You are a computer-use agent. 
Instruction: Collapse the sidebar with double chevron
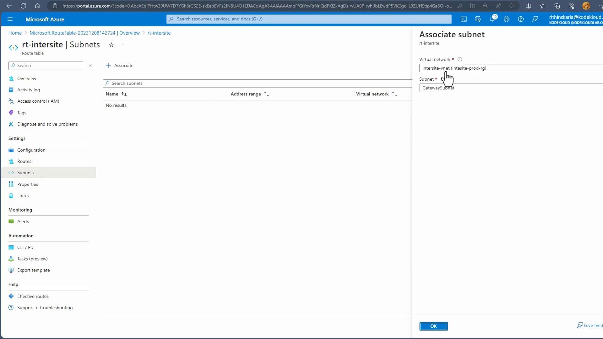(x=90, y=66)
